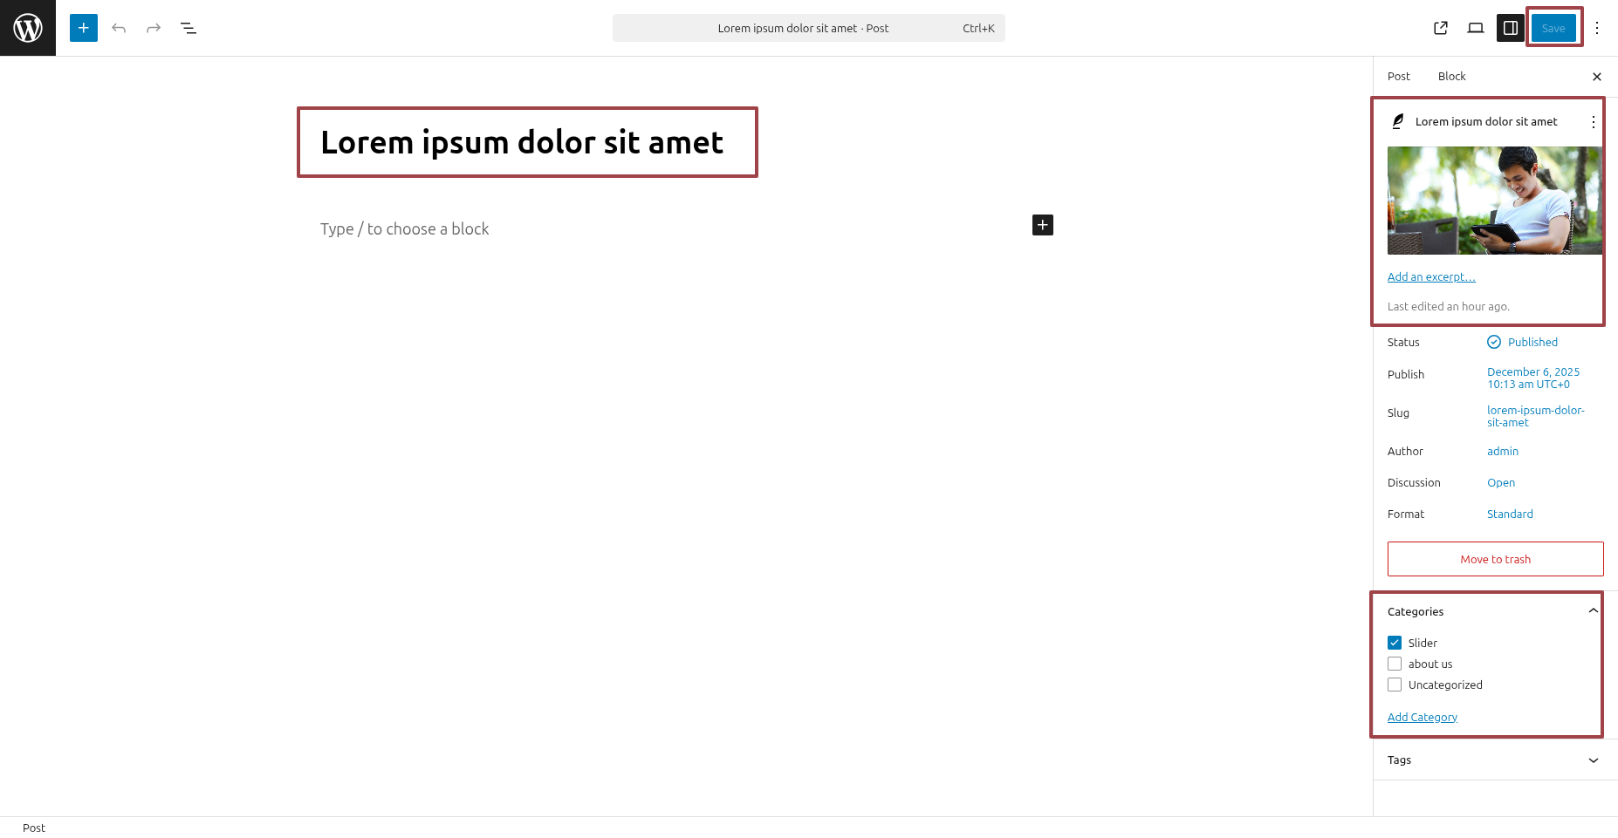Select the Post tab in sidebar
This screenshot has width=1618, height=838.
click(1398, 77)
